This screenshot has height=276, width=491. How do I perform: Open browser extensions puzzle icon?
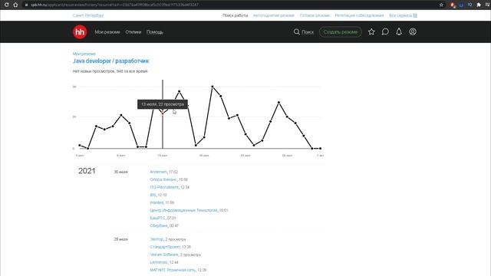[x=479, y=5]
